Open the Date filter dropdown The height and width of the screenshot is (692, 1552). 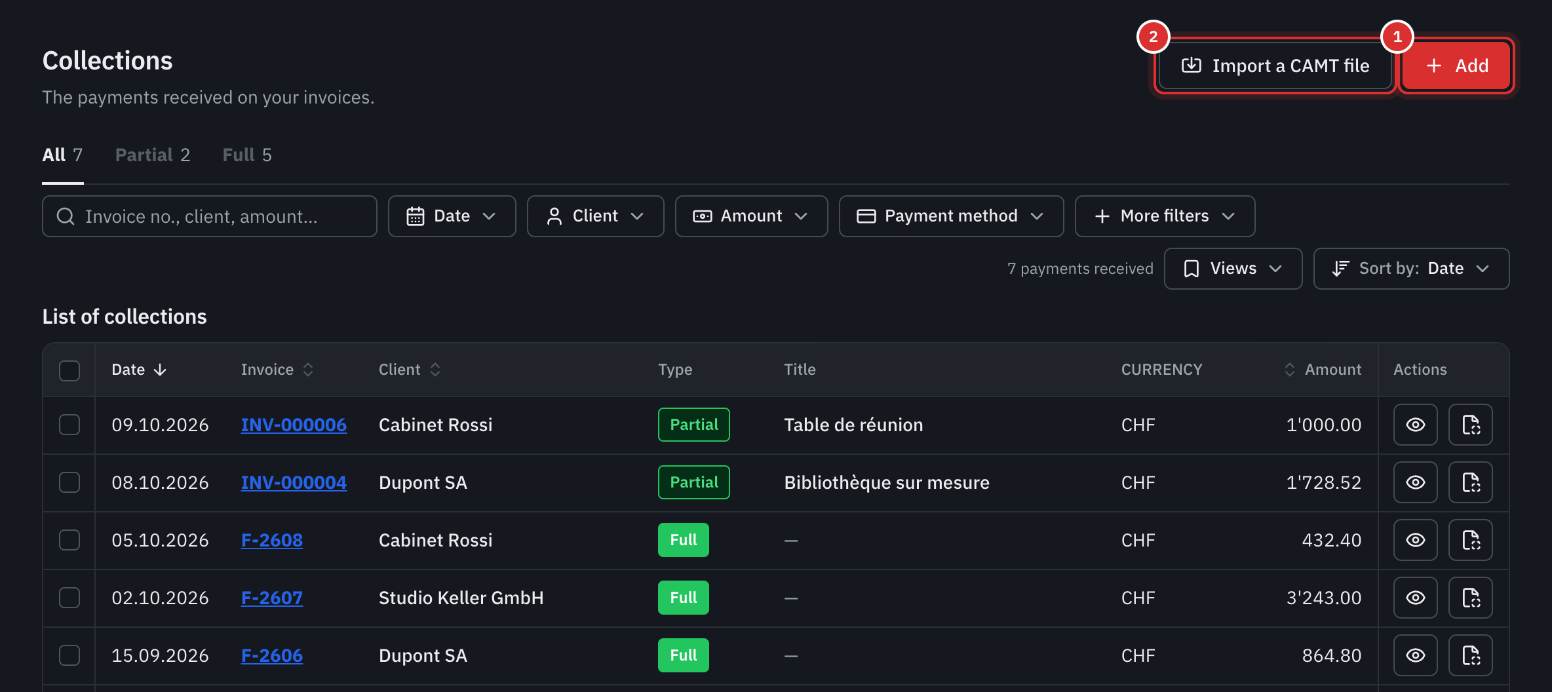coord(452,216)
